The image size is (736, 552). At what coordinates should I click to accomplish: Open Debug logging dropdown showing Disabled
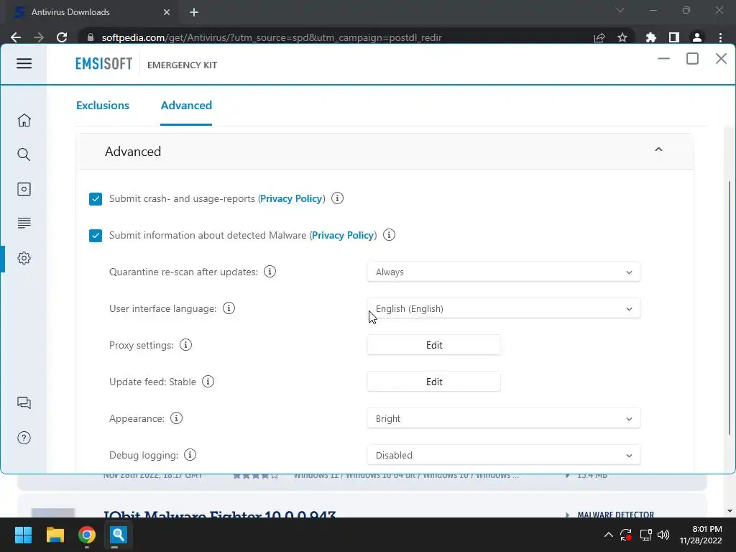click(503, 455)
